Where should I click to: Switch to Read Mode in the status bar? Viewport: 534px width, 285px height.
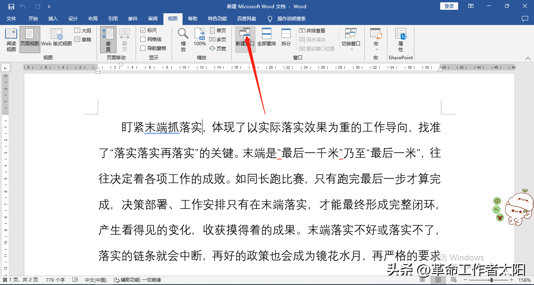(x=423, y=280)
